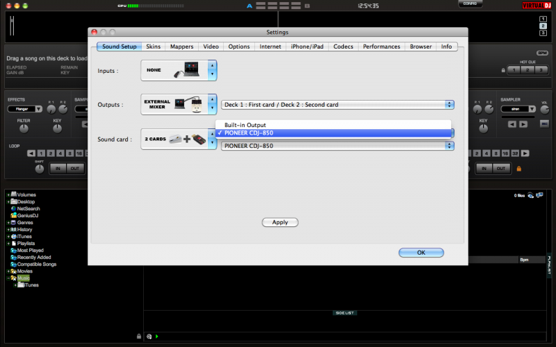This screenshot has height=347, width=556.
Task: Open the right sampler siren dropdown
Action: click(518, 109)
